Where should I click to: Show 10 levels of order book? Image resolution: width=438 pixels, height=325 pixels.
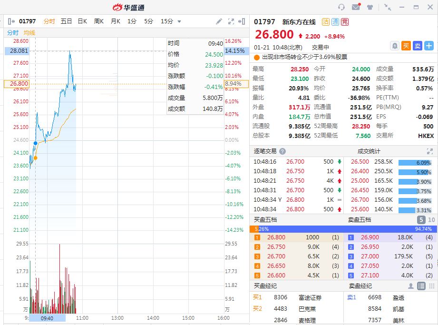[x=431, y=220]
